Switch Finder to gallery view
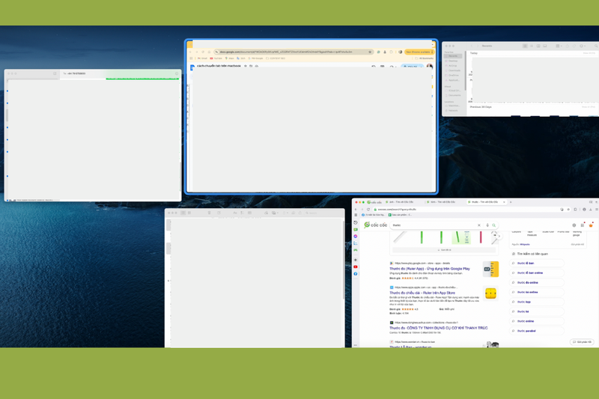 point(545,46)
